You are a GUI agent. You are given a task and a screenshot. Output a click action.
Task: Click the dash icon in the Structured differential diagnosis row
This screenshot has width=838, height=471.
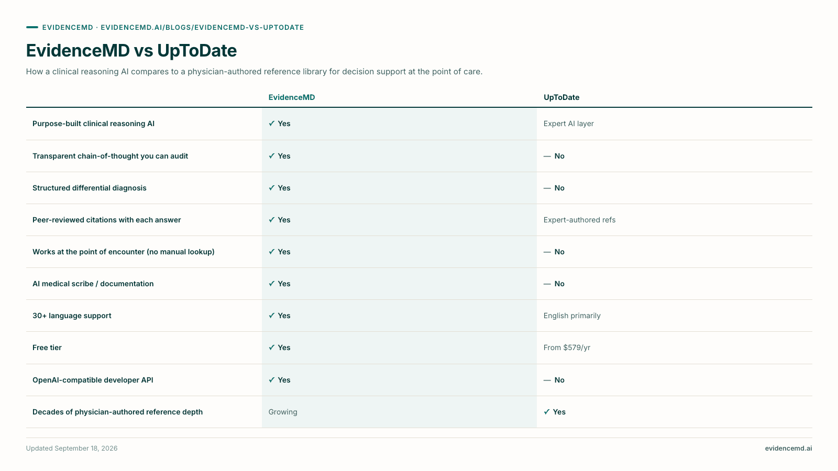547,188
